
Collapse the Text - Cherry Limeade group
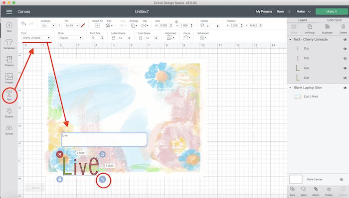point(290,39)
